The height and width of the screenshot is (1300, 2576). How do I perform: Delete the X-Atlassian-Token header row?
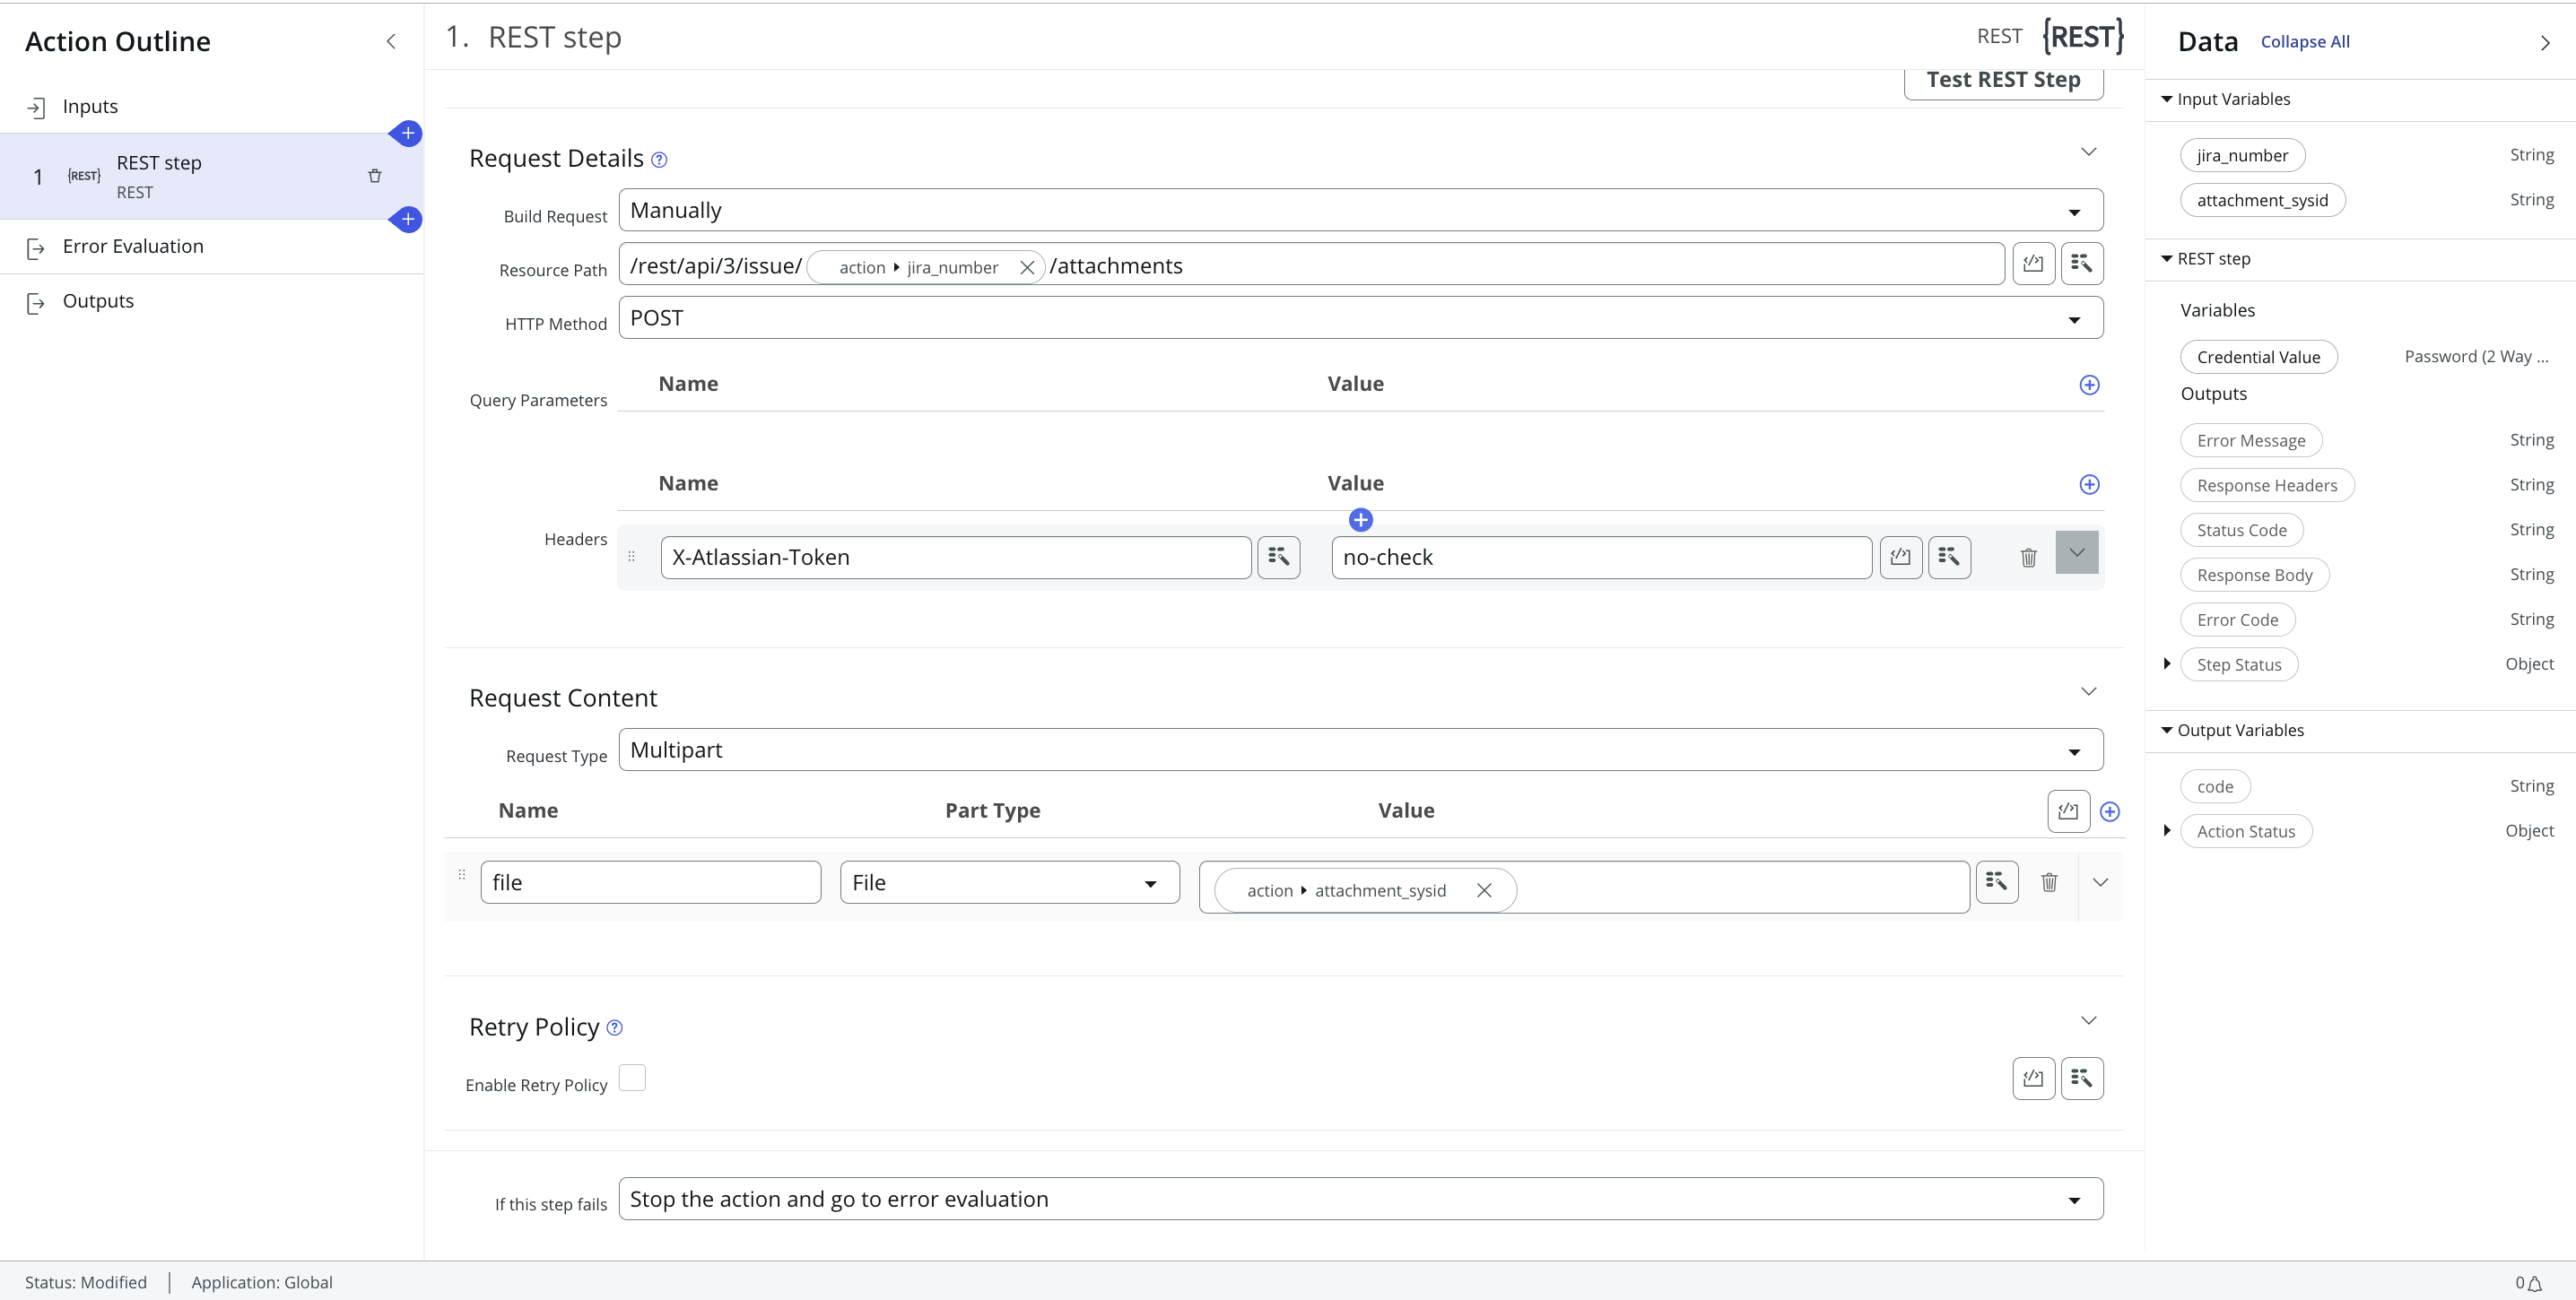2028,558
